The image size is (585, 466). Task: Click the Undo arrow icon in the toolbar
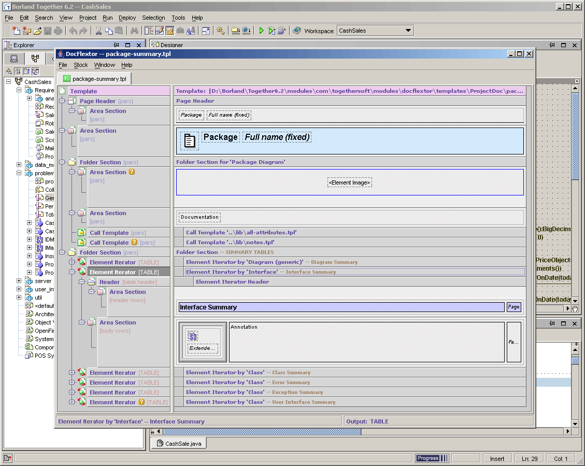[x=73, y=31]
